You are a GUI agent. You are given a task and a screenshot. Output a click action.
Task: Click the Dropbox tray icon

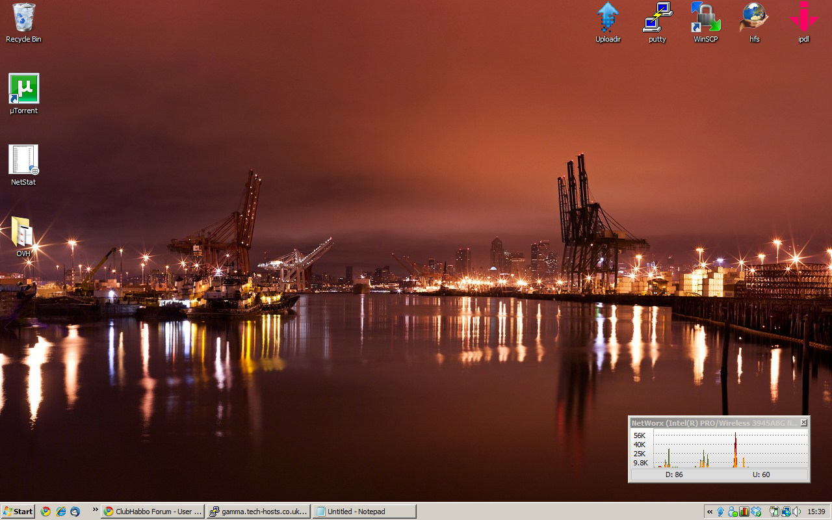click(756, 512)
